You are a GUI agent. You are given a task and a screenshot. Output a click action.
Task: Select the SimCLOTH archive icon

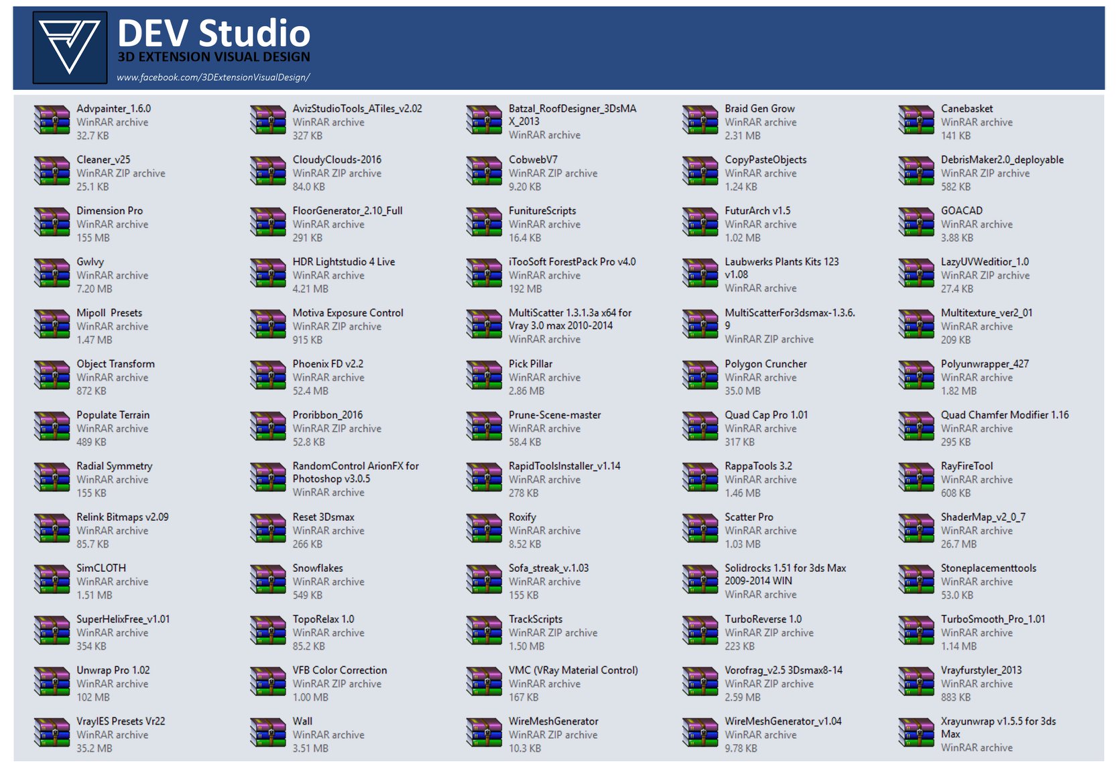click(52, 580)
